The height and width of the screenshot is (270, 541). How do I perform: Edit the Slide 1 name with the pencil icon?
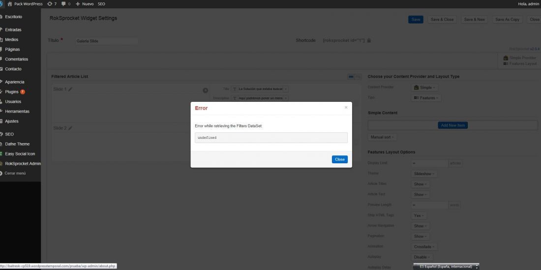point(70,90)
